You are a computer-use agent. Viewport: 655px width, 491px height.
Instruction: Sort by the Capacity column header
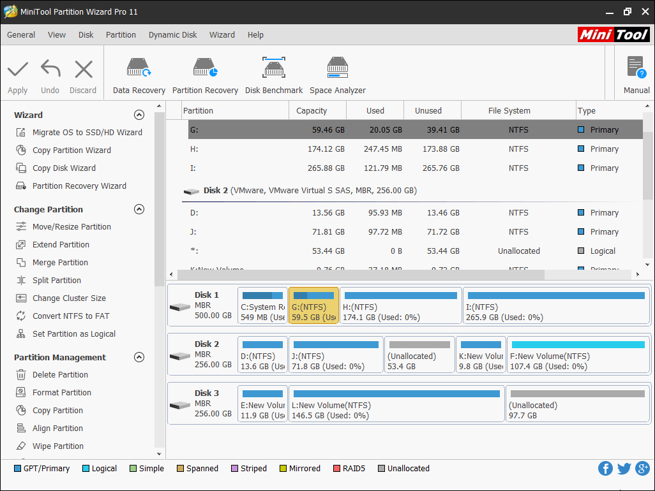coord(317,110)
